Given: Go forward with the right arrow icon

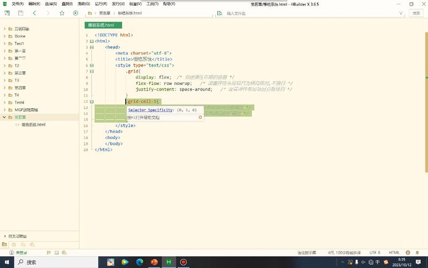Looking at the screenshot, I should click(x=48, y=13).
